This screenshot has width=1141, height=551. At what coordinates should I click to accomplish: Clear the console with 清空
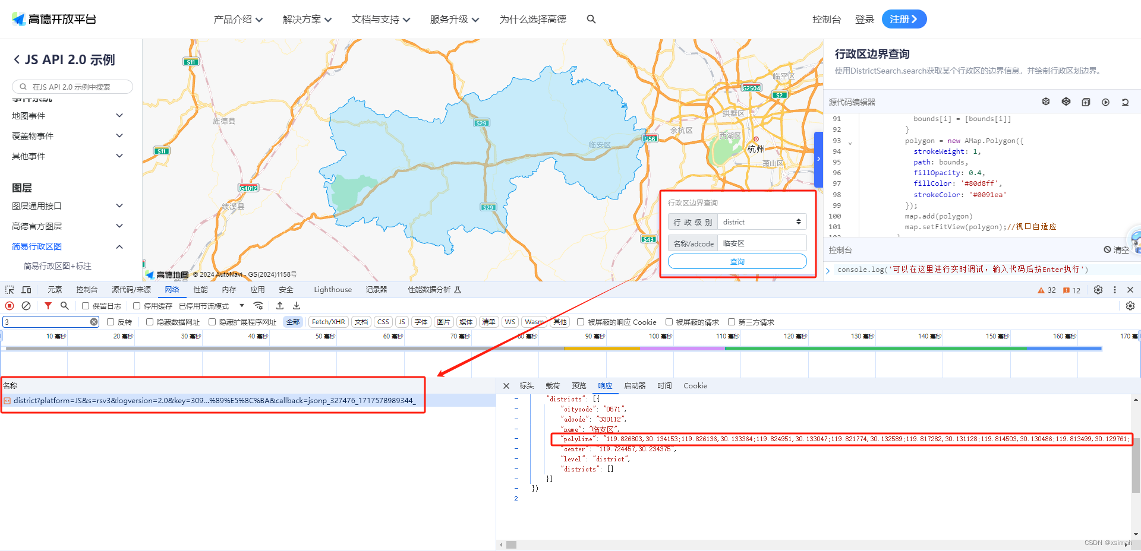click(x=1116, y=250)
